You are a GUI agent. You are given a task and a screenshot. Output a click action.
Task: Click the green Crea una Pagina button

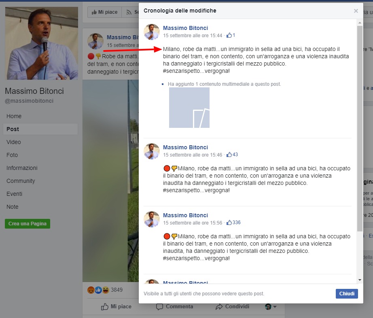click(28, 224)
